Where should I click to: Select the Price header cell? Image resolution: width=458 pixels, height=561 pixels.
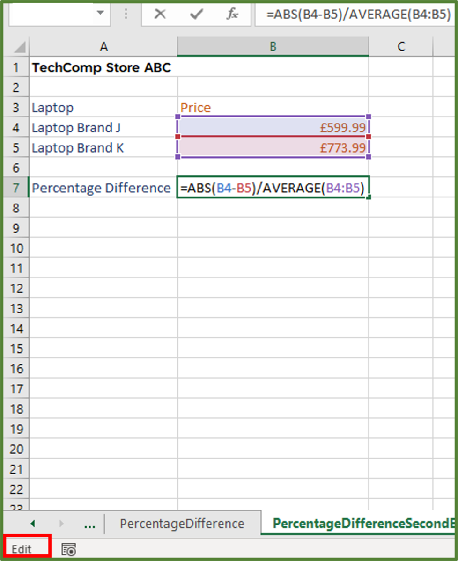(x=273, y=107)
